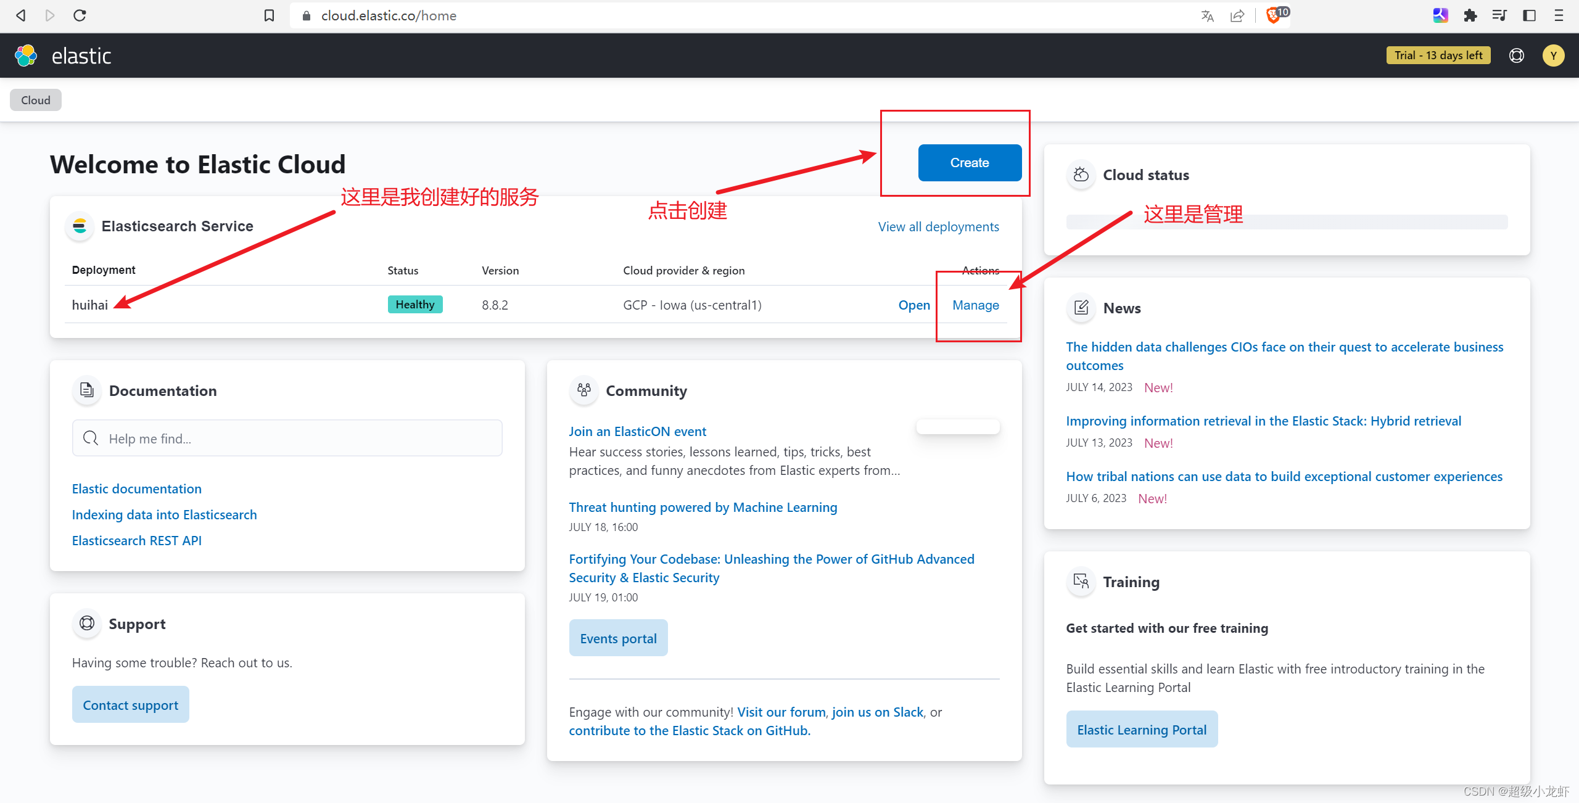The height and width of the screenshot is (803, 1579).
Task: Click the Community panel icon
Action: [x=584, y=390]
